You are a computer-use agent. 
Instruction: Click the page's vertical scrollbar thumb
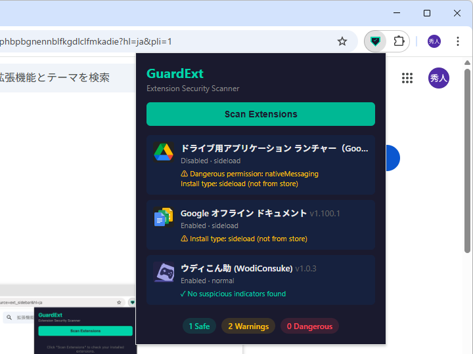467,161
